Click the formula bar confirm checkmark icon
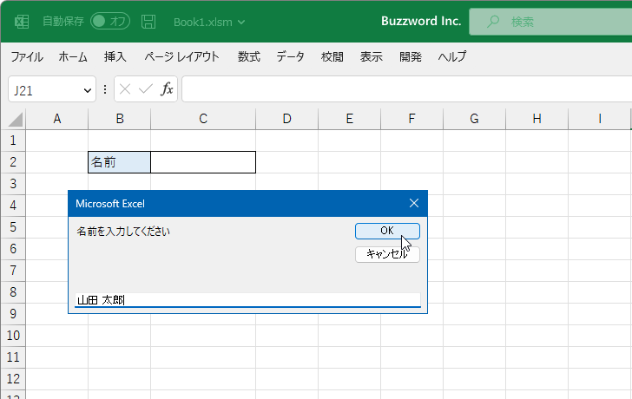632x399 pixels. click(146, 89)
